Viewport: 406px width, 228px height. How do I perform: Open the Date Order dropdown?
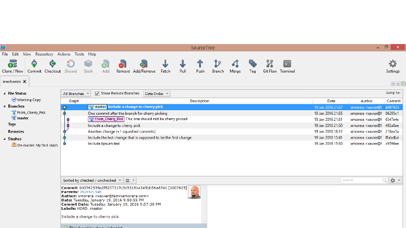(x=157, y=93)
